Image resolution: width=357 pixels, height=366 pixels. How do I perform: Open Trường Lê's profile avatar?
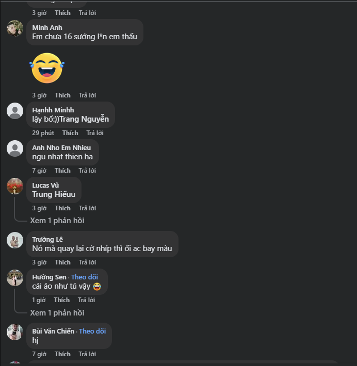coord(15,240)
